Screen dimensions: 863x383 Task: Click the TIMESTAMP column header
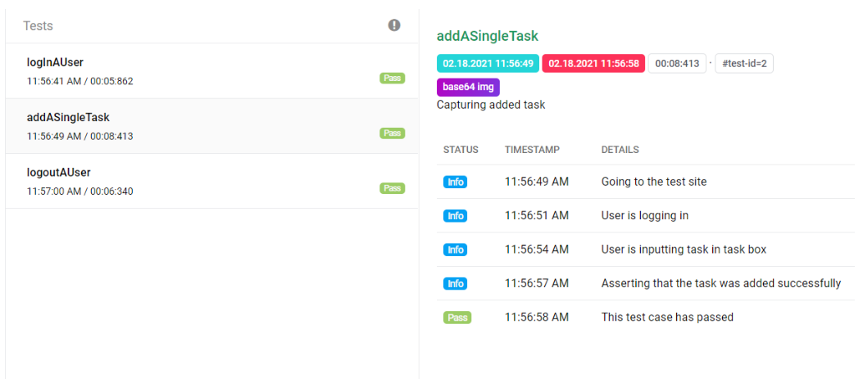pyautogui.click(x=532, y=150)
